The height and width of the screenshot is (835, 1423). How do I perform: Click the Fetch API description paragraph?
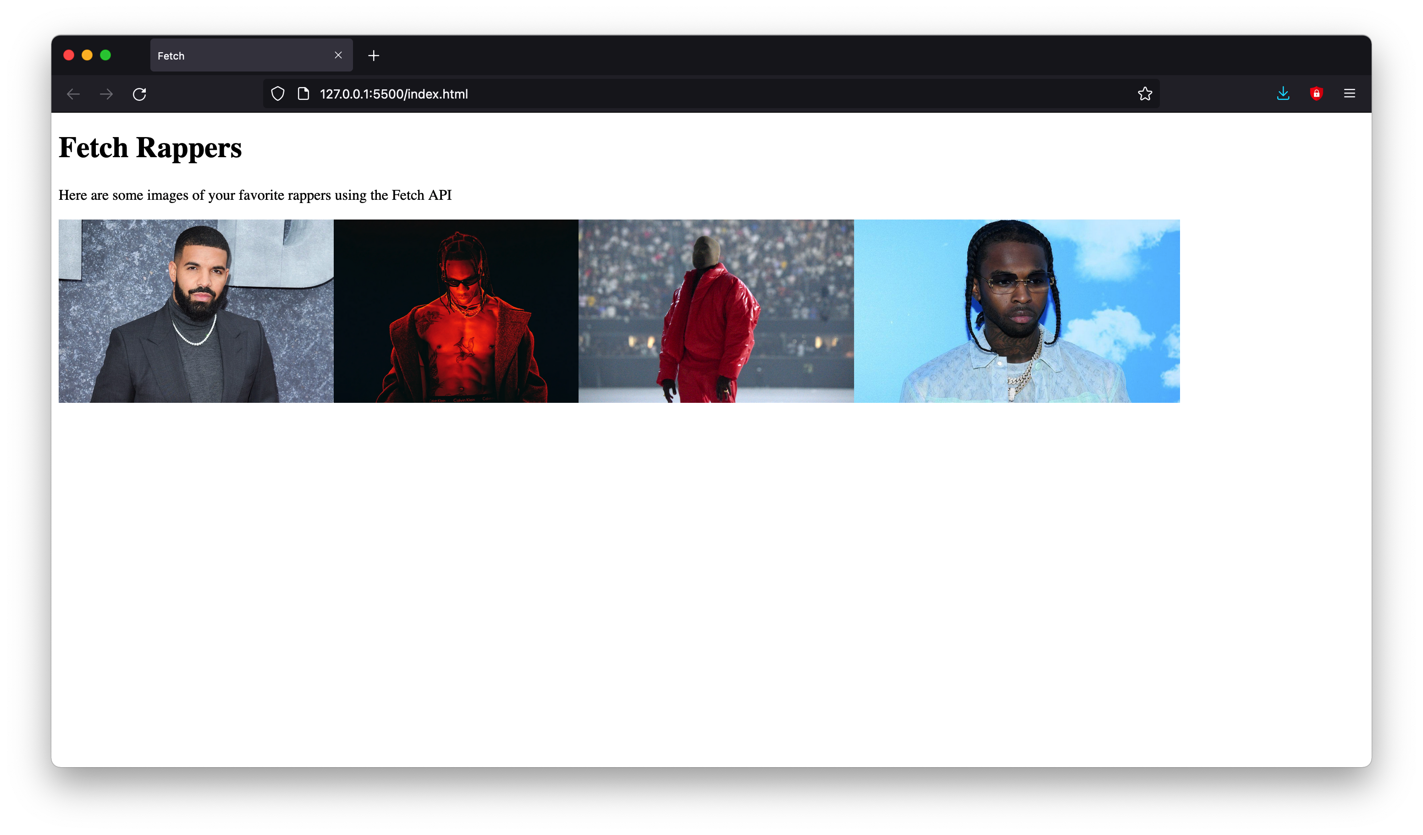coord(255,195)
